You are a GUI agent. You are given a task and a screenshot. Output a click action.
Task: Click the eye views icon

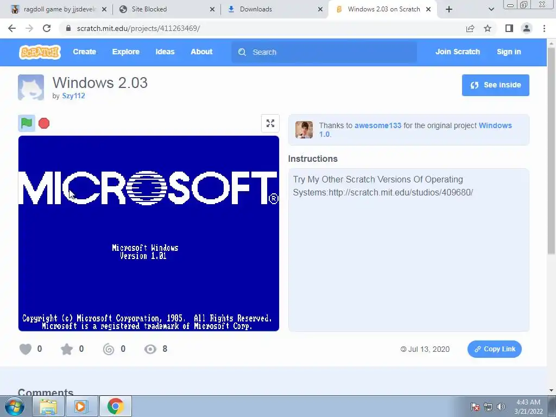[x=150, y=349]
